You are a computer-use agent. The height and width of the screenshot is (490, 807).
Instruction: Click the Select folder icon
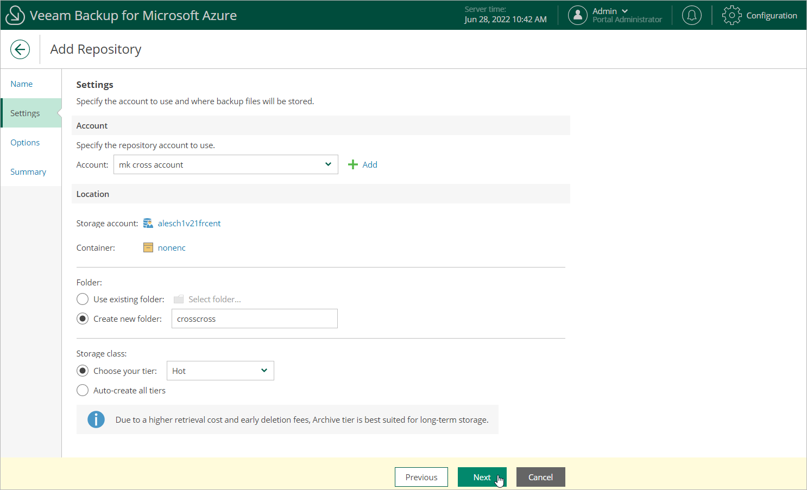point(179,299)
